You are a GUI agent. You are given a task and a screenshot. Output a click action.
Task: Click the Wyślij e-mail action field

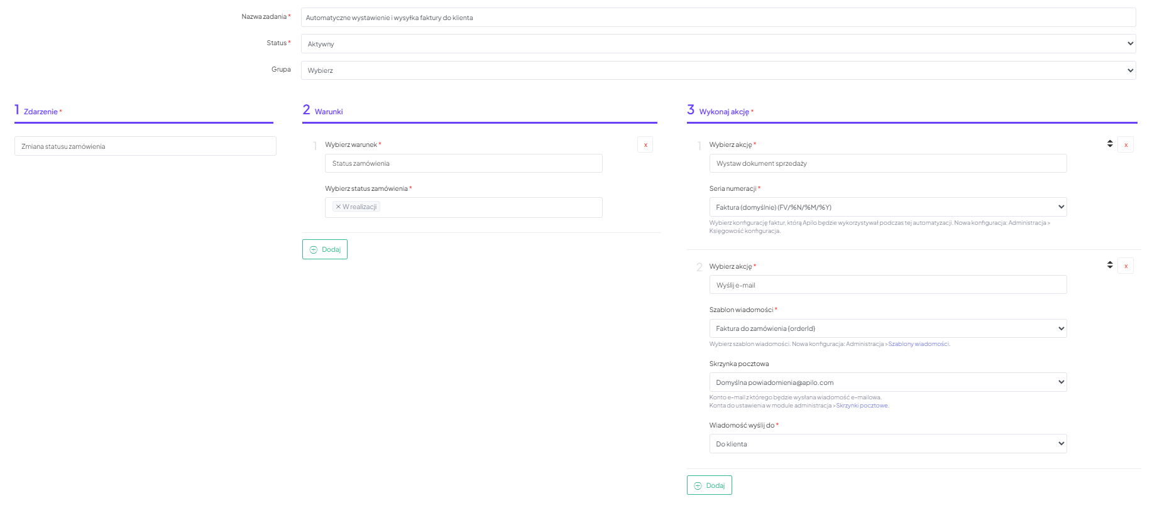click(887, 285)
